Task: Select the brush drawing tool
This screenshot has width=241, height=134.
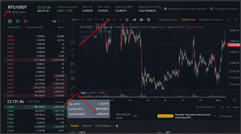Action: (73, 50)
